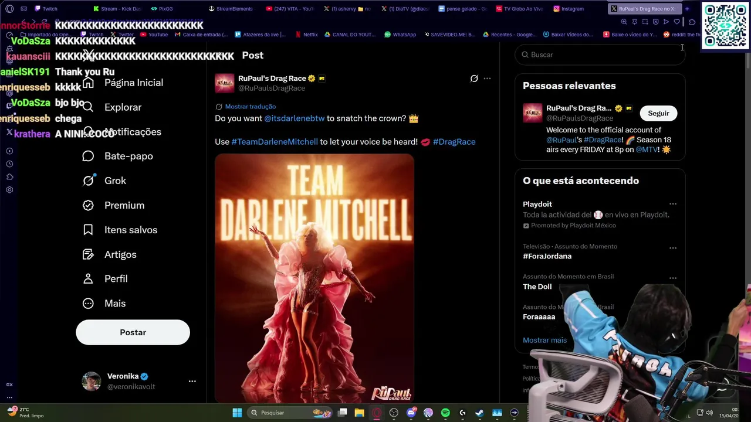Image resolution: width=751 pixels, height=422 pixels.
Task: Open the Opera sidebar player icon
Action: click(x=9, y=151)
